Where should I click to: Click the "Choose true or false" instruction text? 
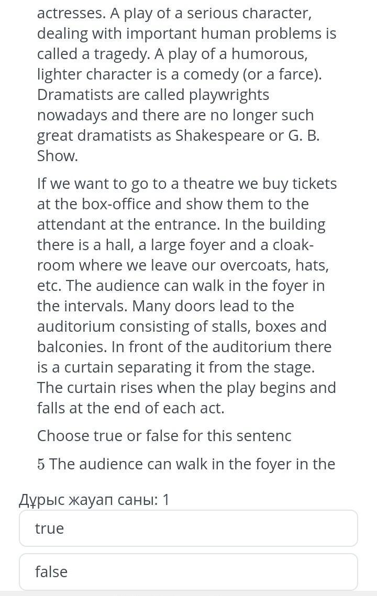(164, 435)
